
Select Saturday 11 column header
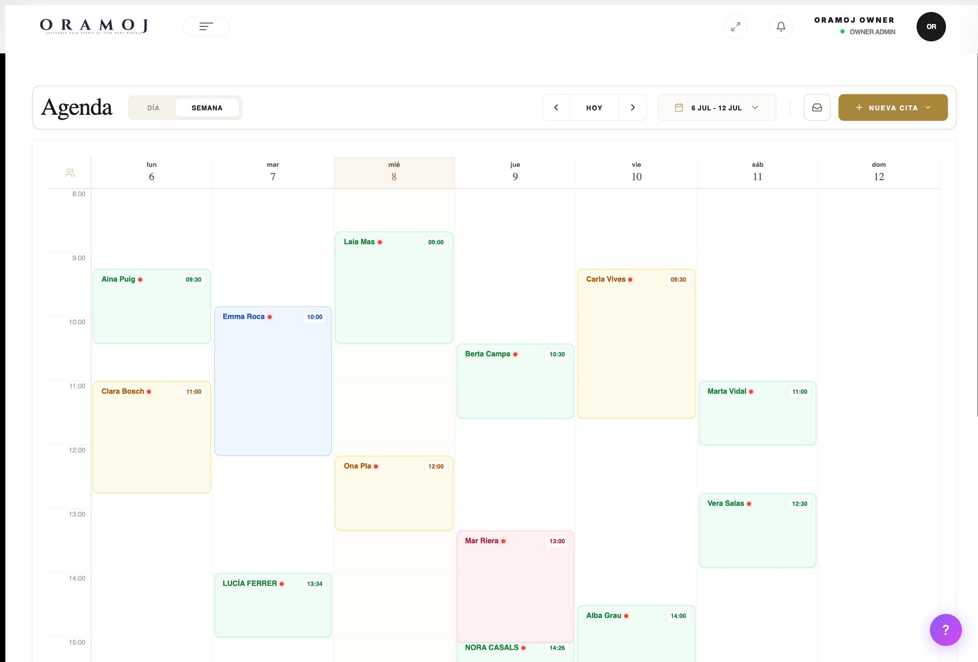tap(758, 172)
